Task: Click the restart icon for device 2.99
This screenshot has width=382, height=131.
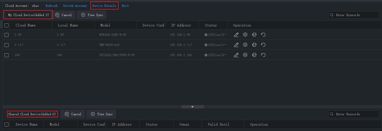Action: (263, 35)
